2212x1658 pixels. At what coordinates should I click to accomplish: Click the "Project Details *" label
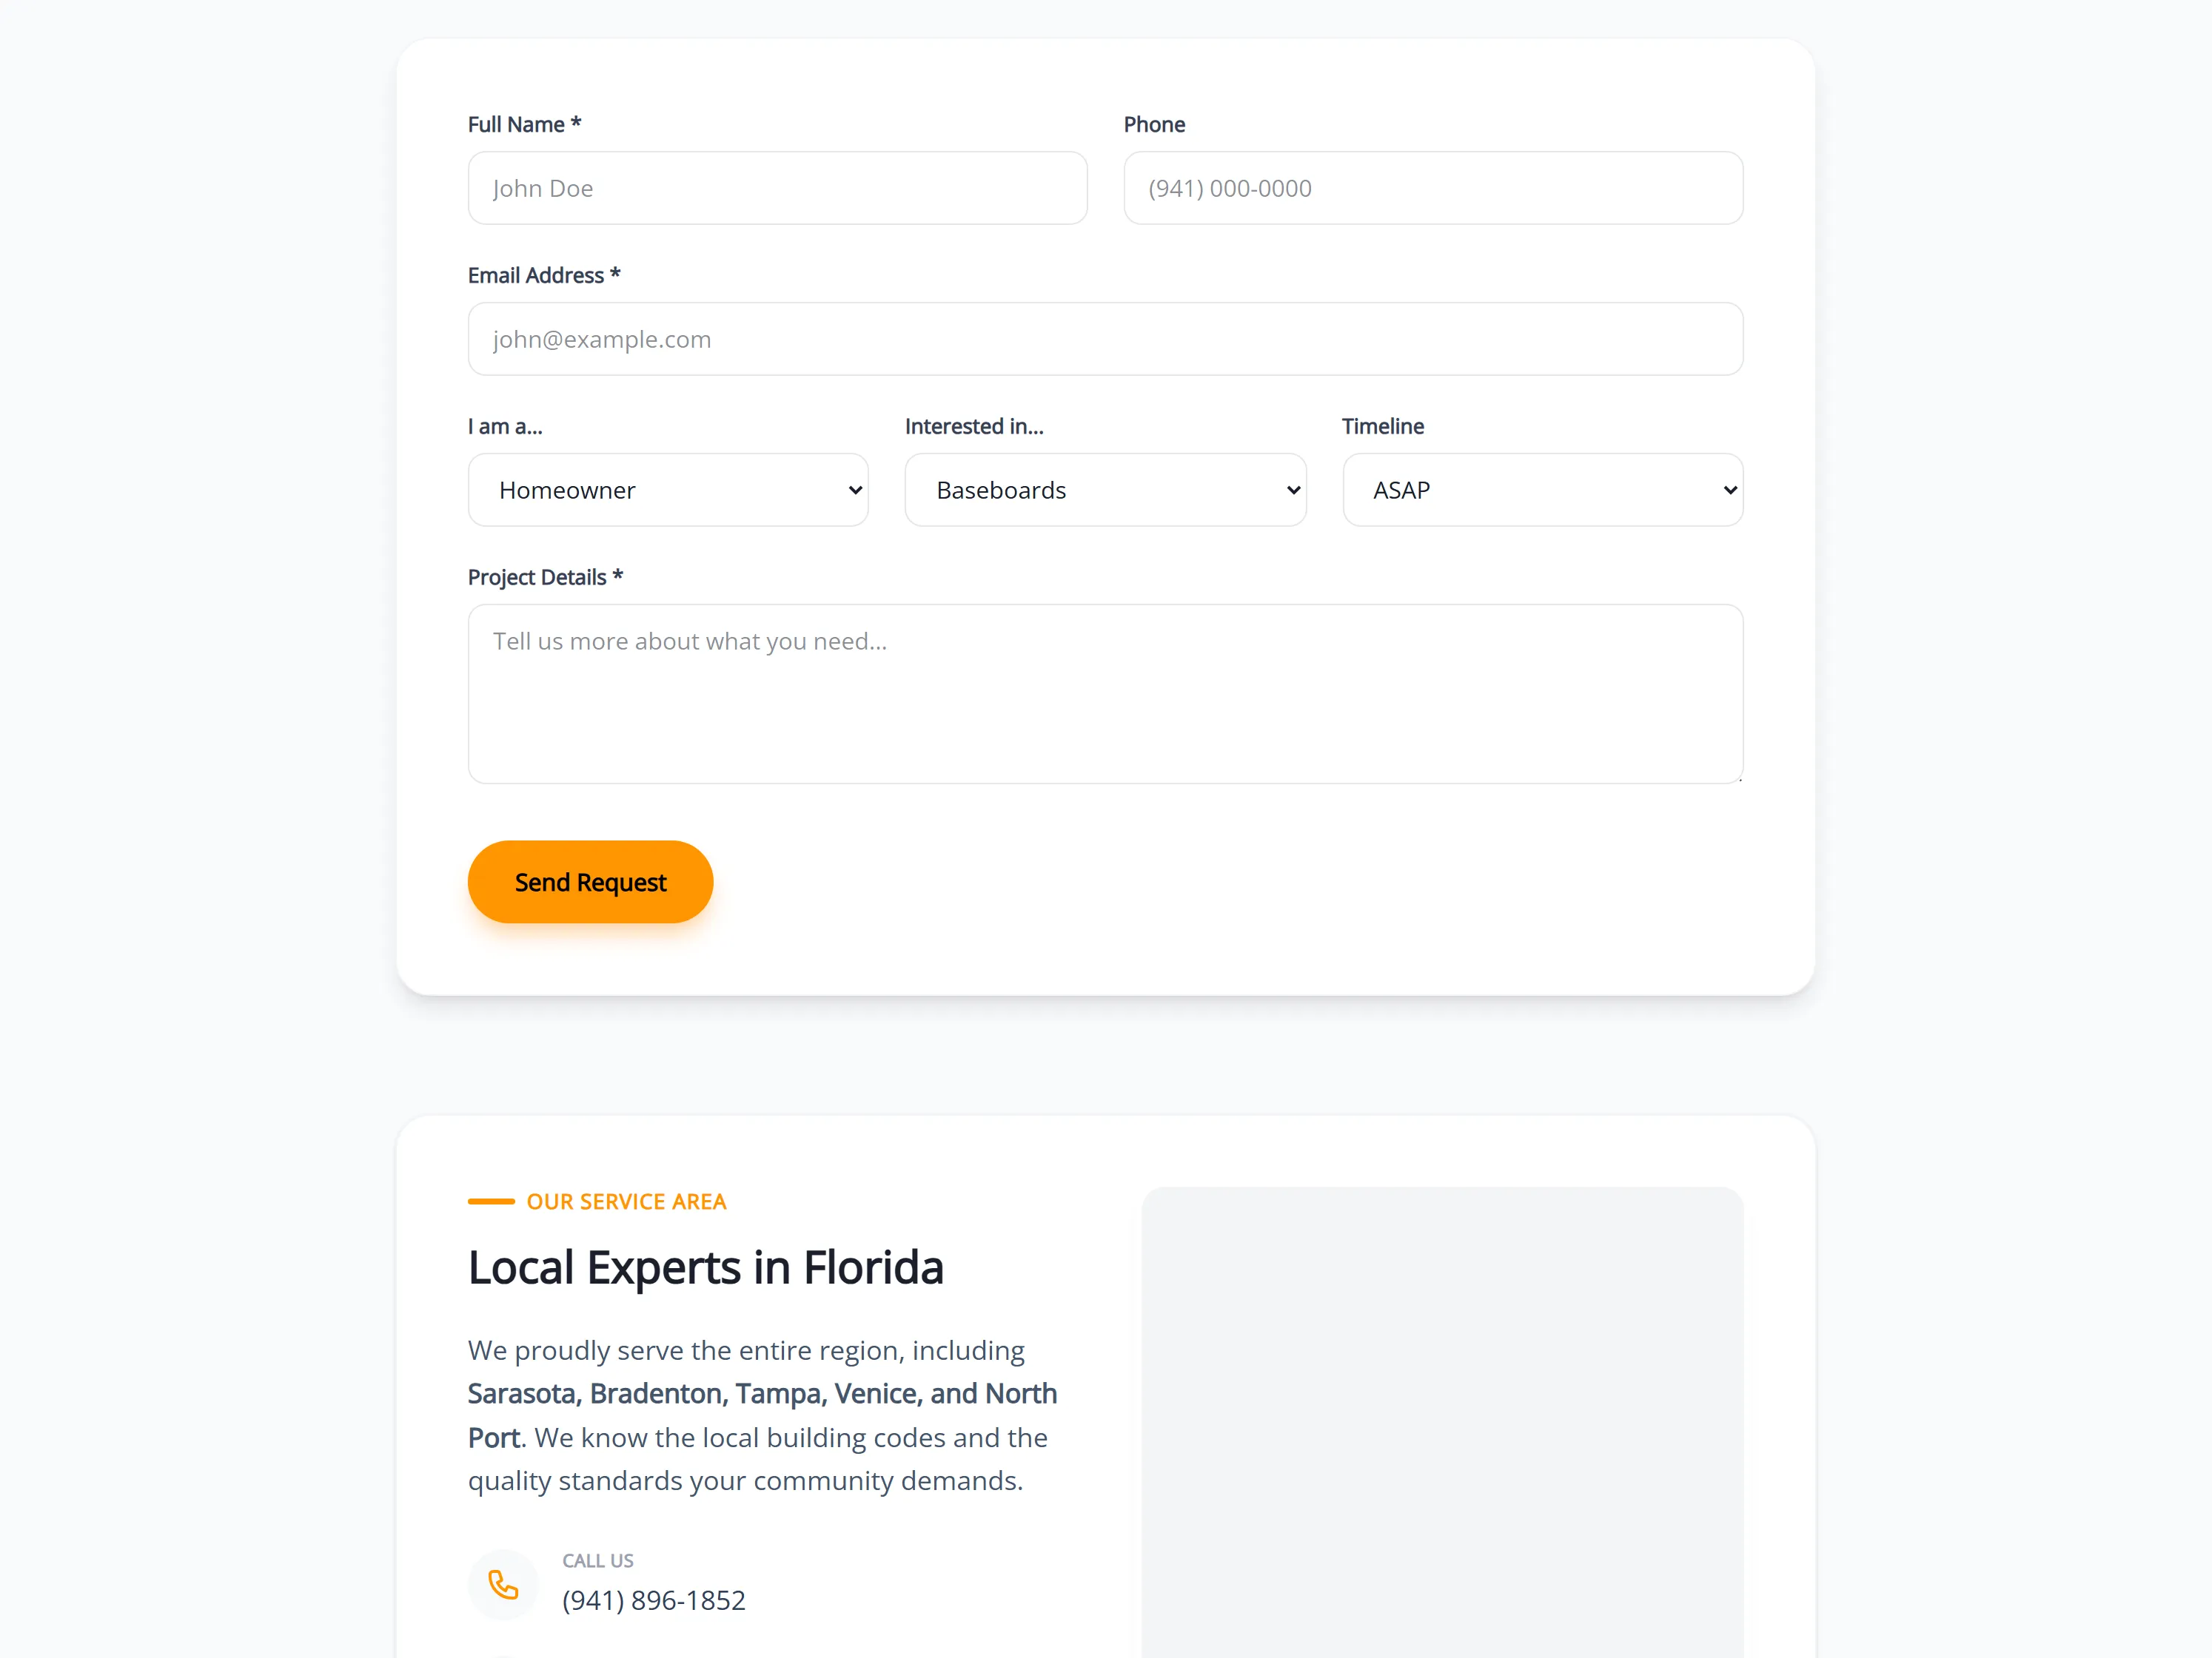point(545,578)
